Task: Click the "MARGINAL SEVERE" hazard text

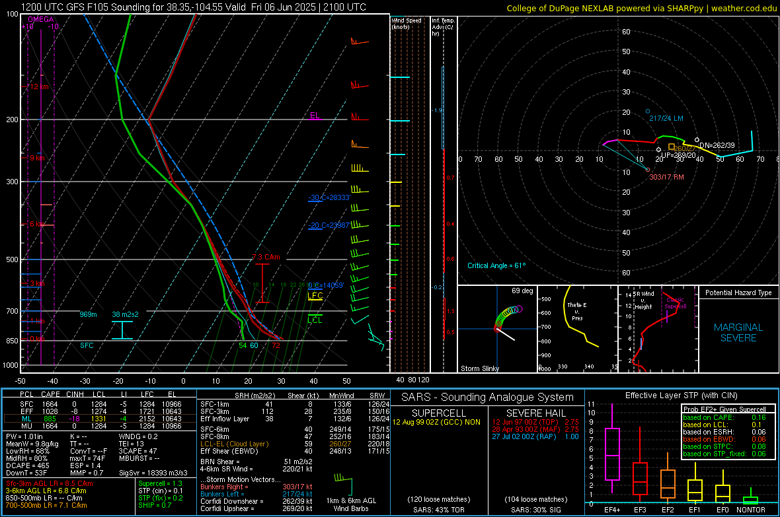Action: (738, 333)
